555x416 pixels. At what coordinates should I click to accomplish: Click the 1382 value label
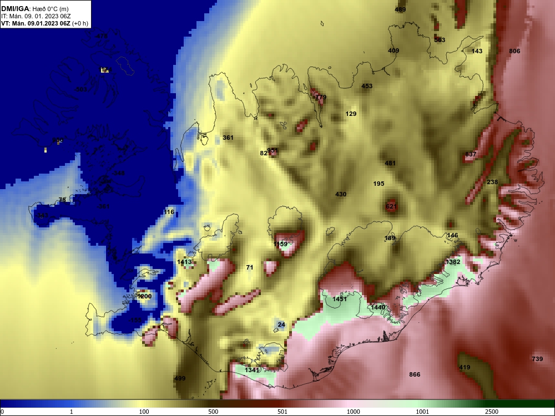click(453, 262)
